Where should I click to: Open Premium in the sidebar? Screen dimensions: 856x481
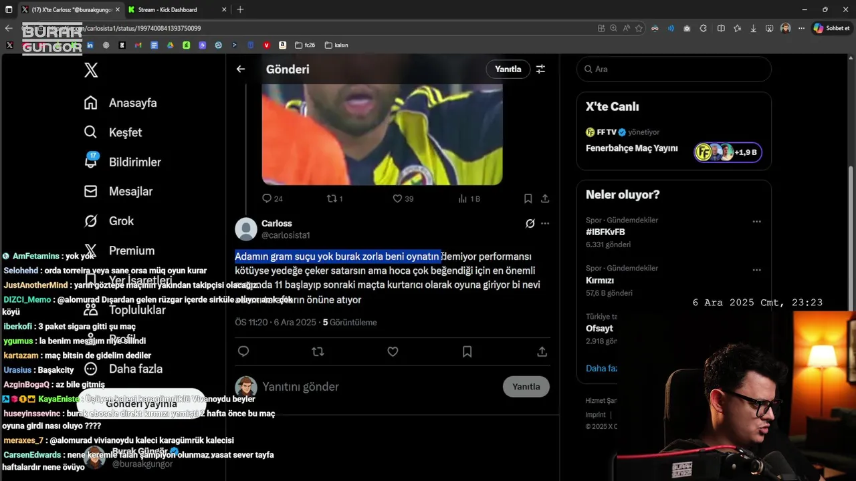coord(120,251)
